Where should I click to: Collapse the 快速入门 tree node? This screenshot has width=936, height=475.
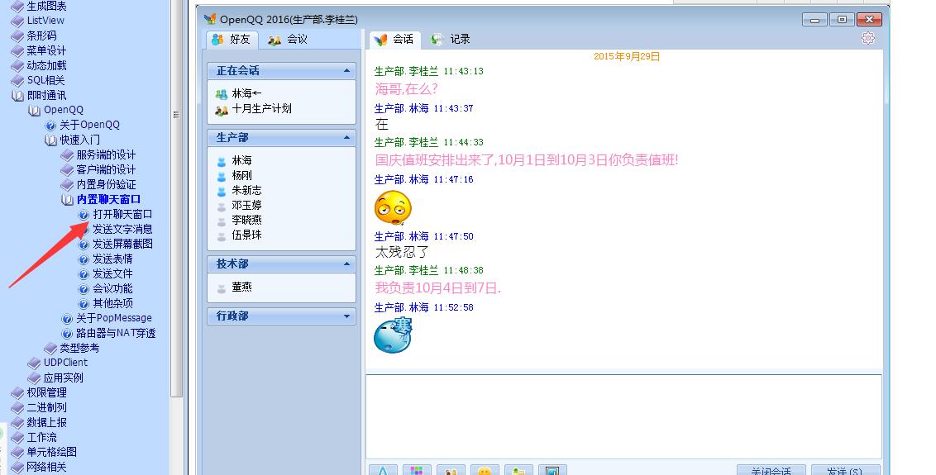[x=50, y=140]
